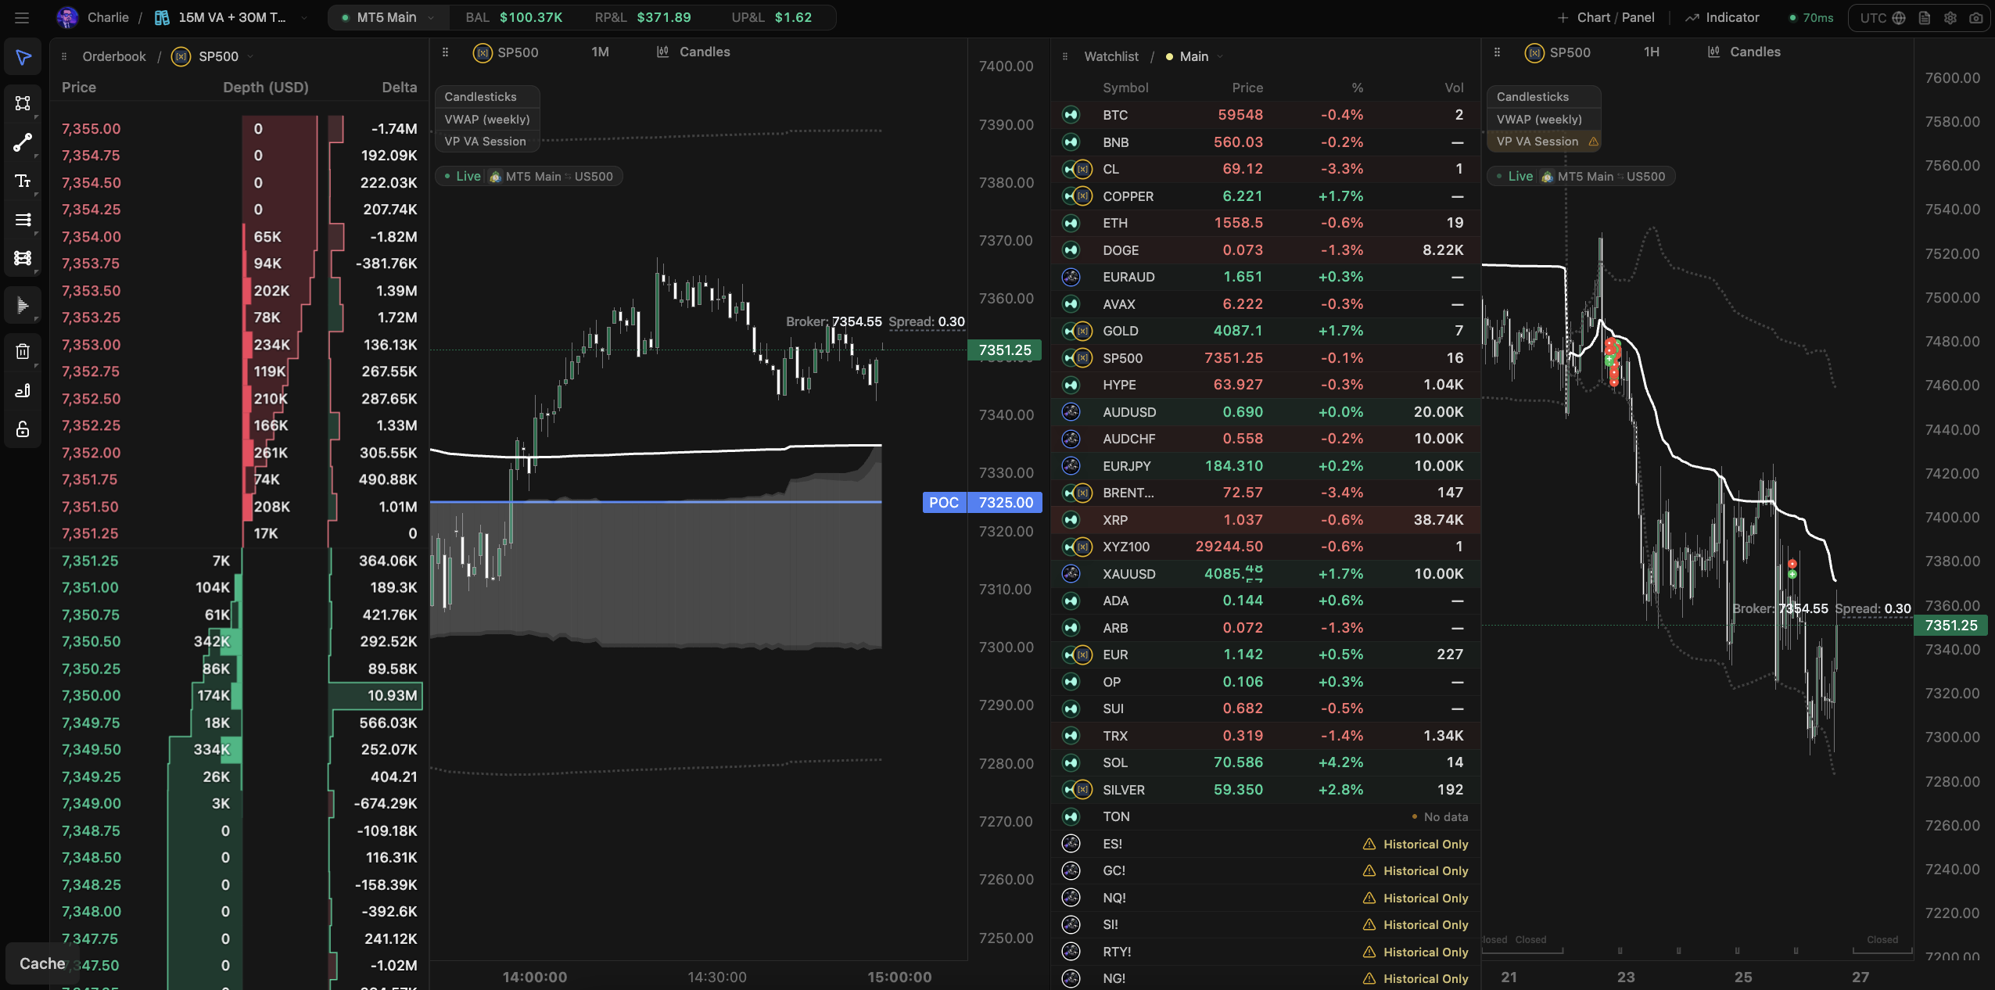Toggle VWAP (weekly) on 1M chart
This screenshot has width=1995, height=990.
[486, 120]
